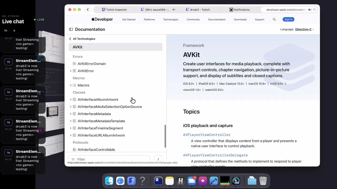The image size is (337, 189).
Task: Open the search magnifier in Developer nav
Action: (274, 19)
